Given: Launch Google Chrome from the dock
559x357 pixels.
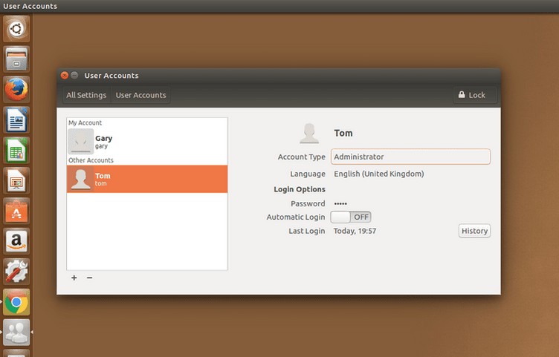Looking at the screenshot, I should click(x=16, y=302).
